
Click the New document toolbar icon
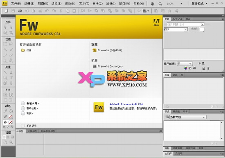point(6,11)
